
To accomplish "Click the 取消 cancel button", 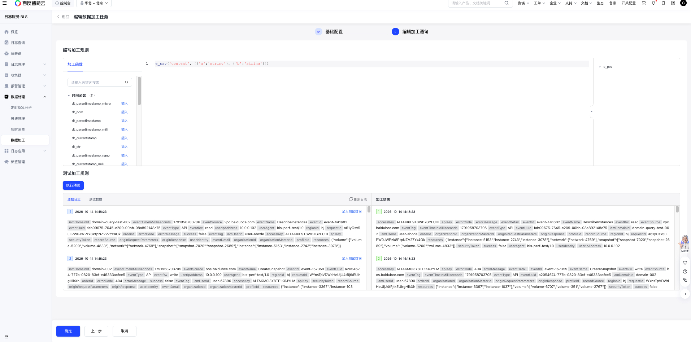I will click(125, 331).
